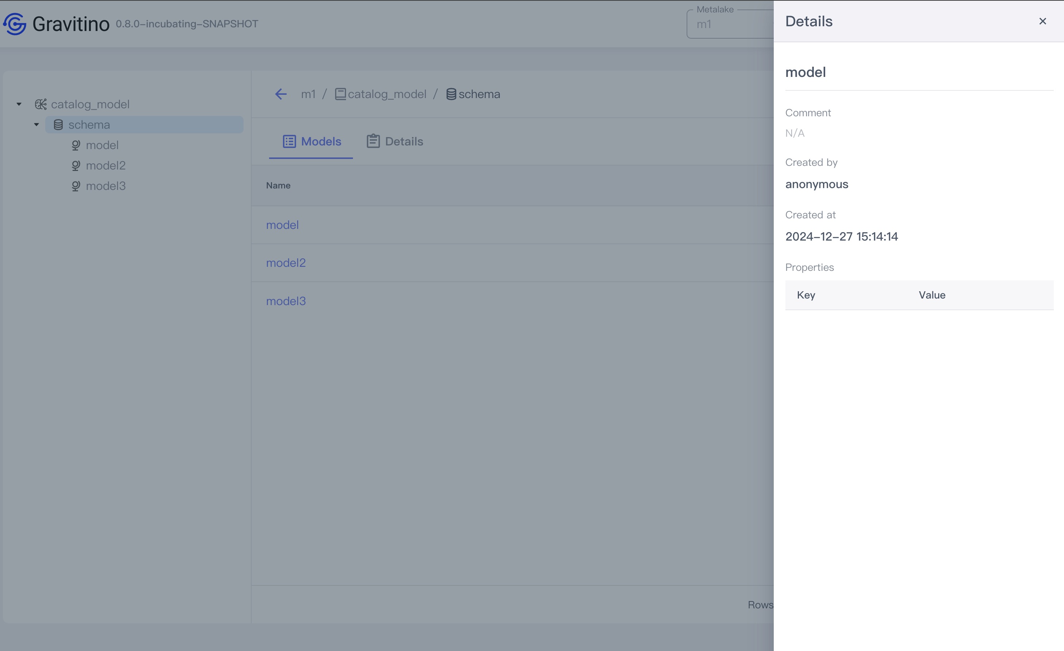Select model in the left tree
The width and height of the screenshot is (1064, 651).
pos(102,145)
